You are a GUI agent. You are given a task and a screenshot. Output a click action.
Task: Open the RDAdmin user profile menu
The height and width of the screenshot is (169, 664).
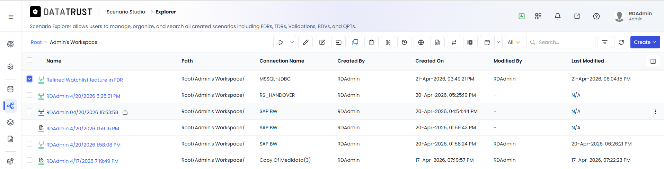[x=633, y=16]
